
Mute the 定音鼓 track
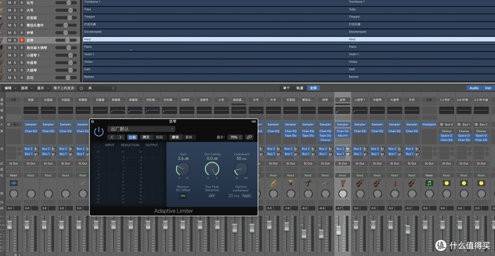click(x=10, y=18)
